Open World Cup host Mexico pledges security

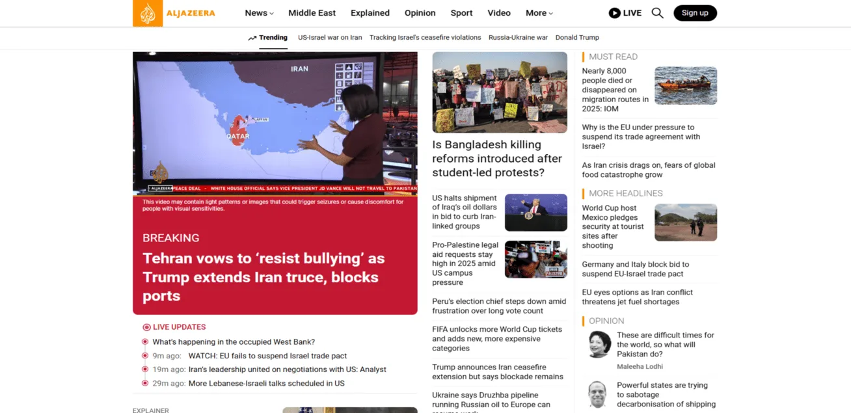(613, 227)
